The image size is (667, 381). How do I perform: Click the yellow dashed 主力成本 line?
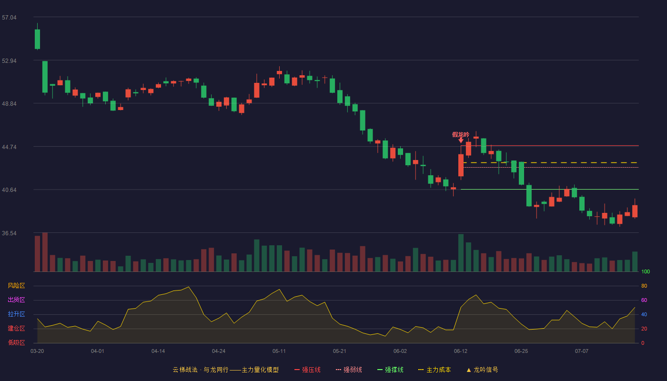[x=550, y=163]
